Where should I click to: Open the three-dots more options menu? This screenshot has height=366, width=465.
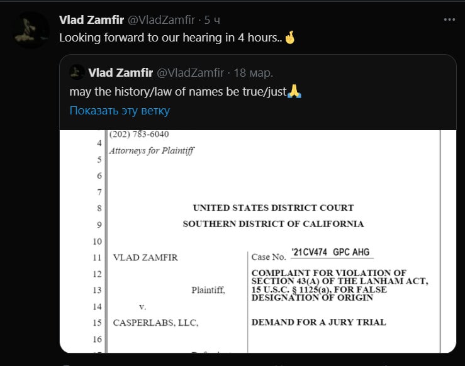[449, 19]
